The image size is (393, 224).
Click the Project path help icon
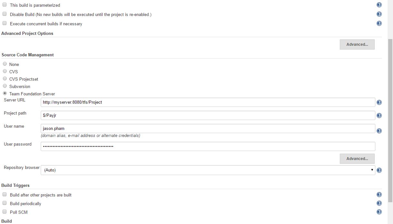(379, 116)
